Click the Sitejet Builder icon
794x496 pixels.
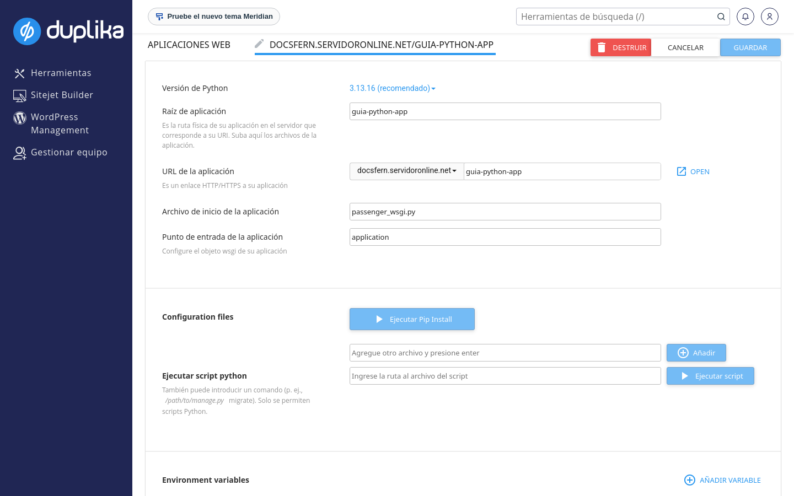point(20,96)
